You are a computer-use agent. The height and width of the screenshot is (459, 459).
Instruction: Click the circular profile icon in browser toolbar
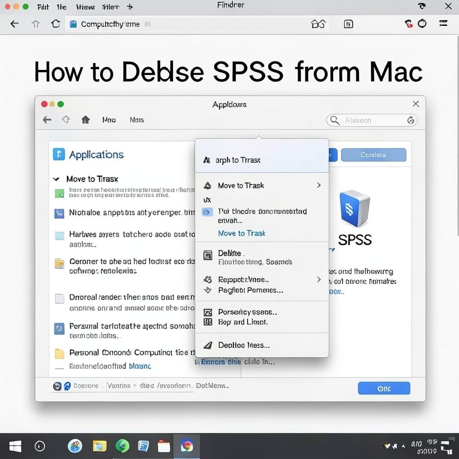(x=422, y=23)
